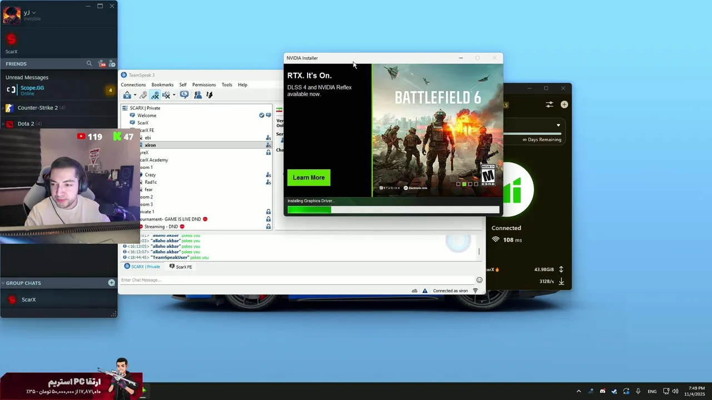This screenshot has width=712, height=400.
Task: Click the TeamSpeak hotkey toggle icon
Action: pyautogui.click(x=209, y=95)
